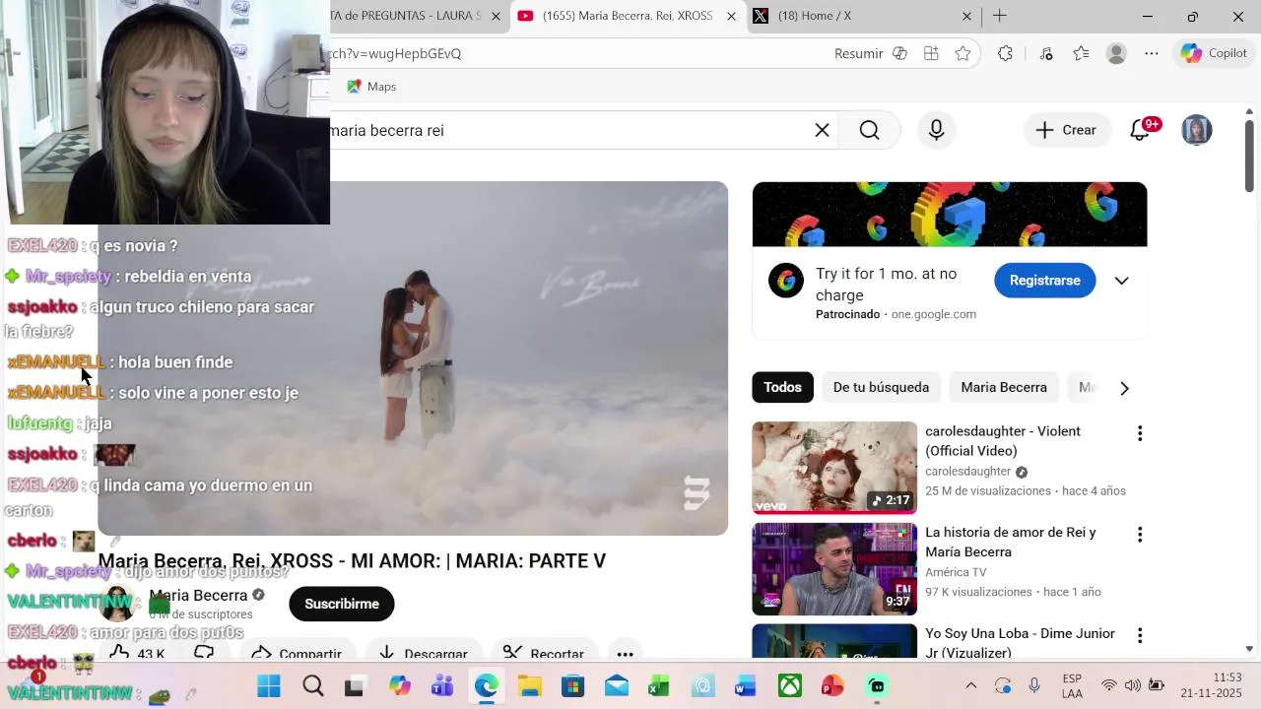Click the page vertical scrollbar thumb
The image size is (1261, 709).
[1249, 155]
